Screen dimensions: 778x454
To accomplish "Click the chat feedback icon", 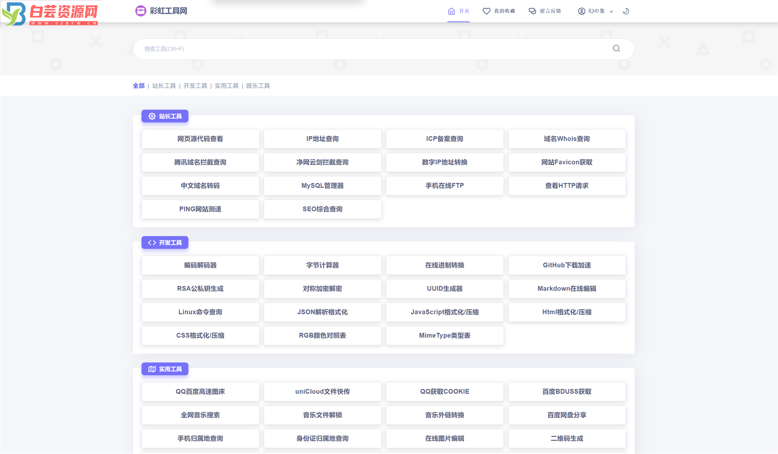I will [x=532, y=11].
